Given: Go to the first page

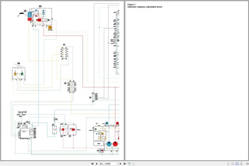Looking at the screenshot, I should pos(92,164).
